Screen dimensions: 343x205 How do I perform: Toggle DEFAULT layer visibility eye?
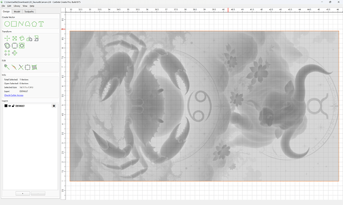pyautogui.click(x=9, y=106)
